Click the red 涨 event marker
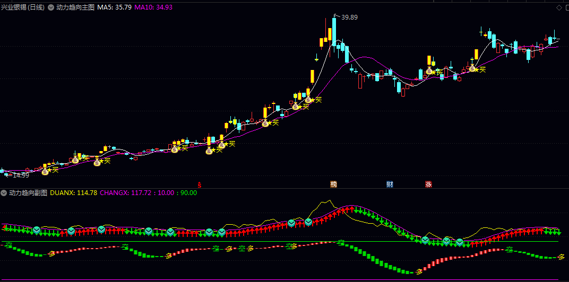This screenshot has height=282, width=569. coord(428,184)
